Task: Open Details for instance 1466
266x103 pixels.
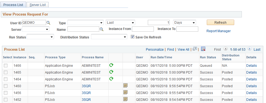Action: tap(251, 66)
